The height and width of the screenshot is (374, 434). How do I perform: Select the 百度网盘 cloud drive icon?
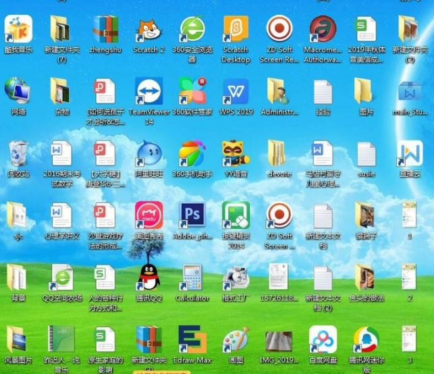tap(323, 340)
